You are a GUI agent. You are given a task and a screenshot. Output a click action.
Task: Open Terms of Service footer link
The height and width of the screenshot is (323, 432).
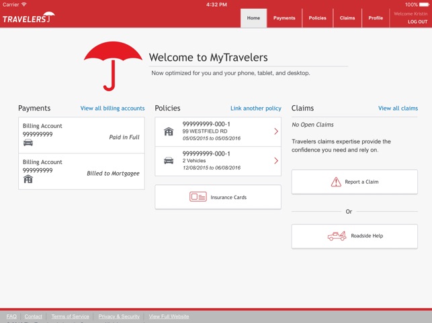(x=71, y=316)
